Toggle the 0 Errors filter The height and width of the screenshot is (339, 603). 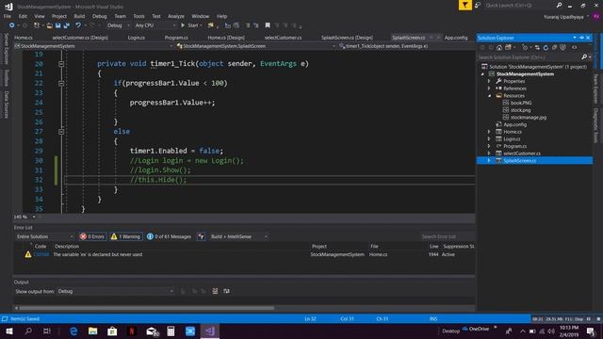pos(92,236)
